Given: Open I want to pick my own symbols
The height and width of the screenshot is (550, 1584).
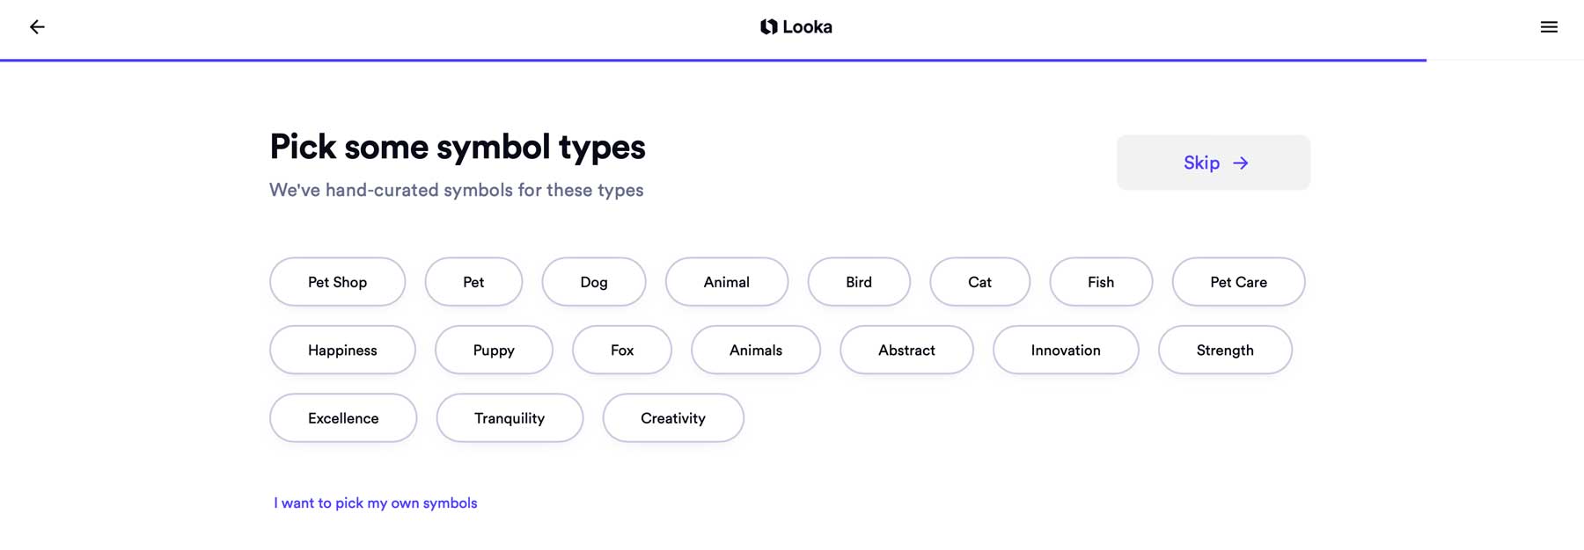Looking at the screenshot, I should [376, 503].
